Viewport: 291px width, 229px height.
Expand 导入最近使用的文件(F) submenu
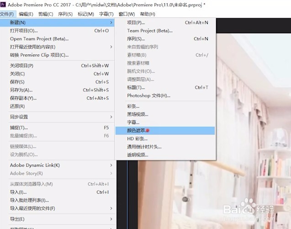(57, 208)
